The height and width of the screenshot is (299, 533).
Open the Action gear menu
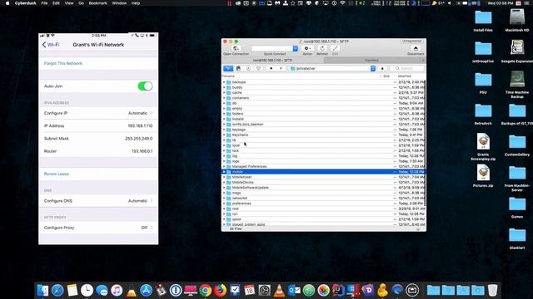point(307,48)
